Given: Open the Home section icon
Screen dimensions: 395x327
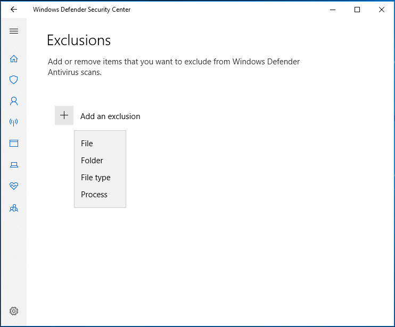Looking at the screenshot, I should tap(14, 58).
